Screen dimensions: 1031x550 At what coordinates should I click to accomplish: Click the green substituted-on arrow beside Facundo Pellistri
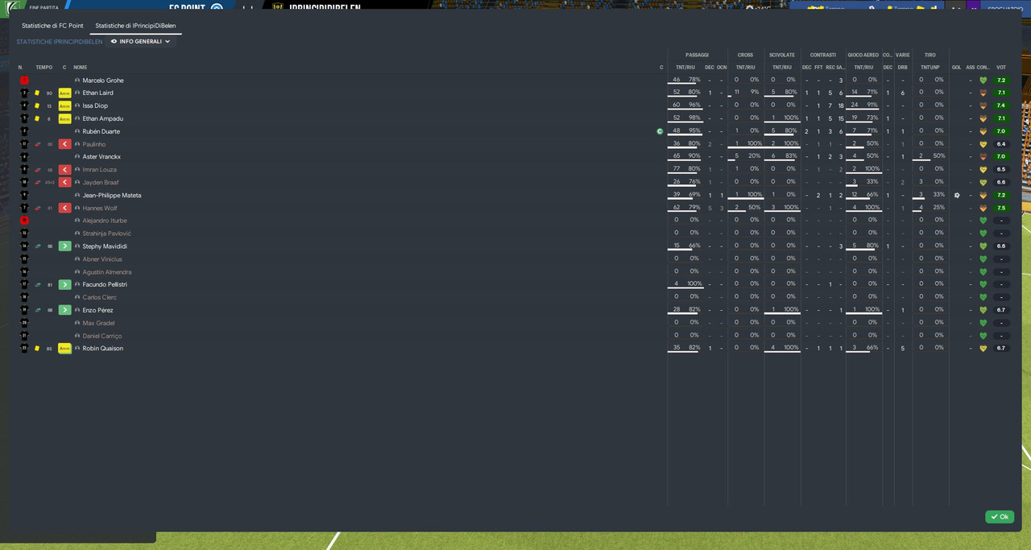(x=65, y=284)
